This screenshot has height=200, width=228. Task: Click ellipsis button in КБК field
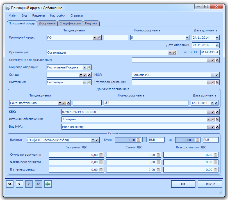tap(209, 112)
